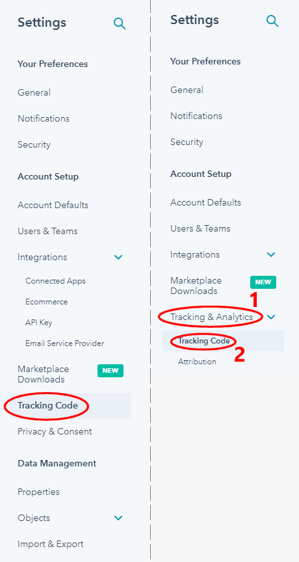The height and width of the screenshot is (562, 299).
Task: Click the NEW badge in right panel
Action: (x=263, y=282)
